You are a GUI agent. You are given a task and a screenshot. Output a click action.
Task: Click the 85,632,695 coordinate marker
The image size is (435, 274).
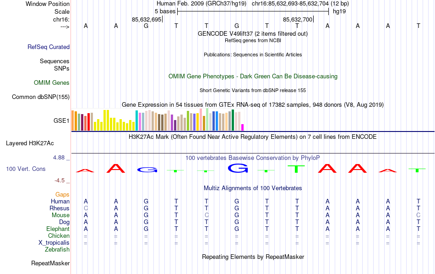147,19
